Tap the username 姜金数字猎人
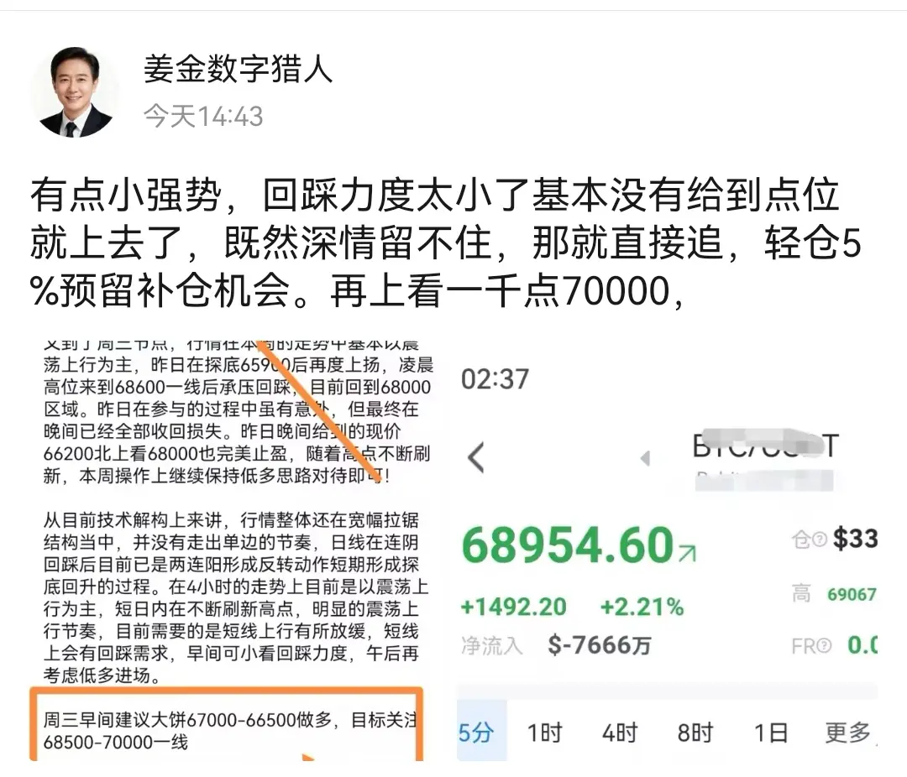 point(238,70)
